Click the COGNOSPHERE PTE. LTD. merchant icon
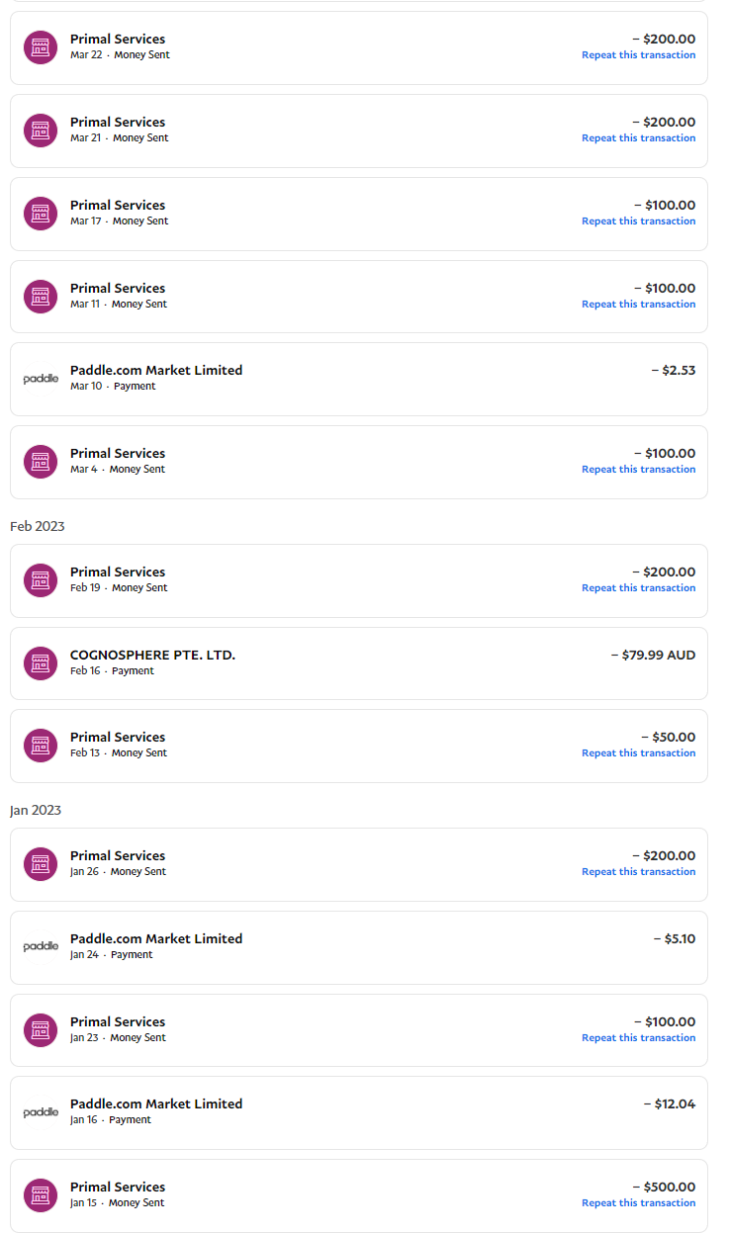The width and height of the screenshot is (729, 1234). pyautogui.click(x=41, y=663)
